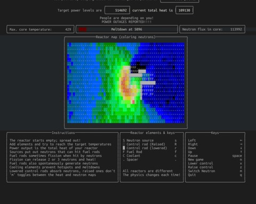
Task: Click the 'Pause' key entry
Action: click(x=193, y=156)
